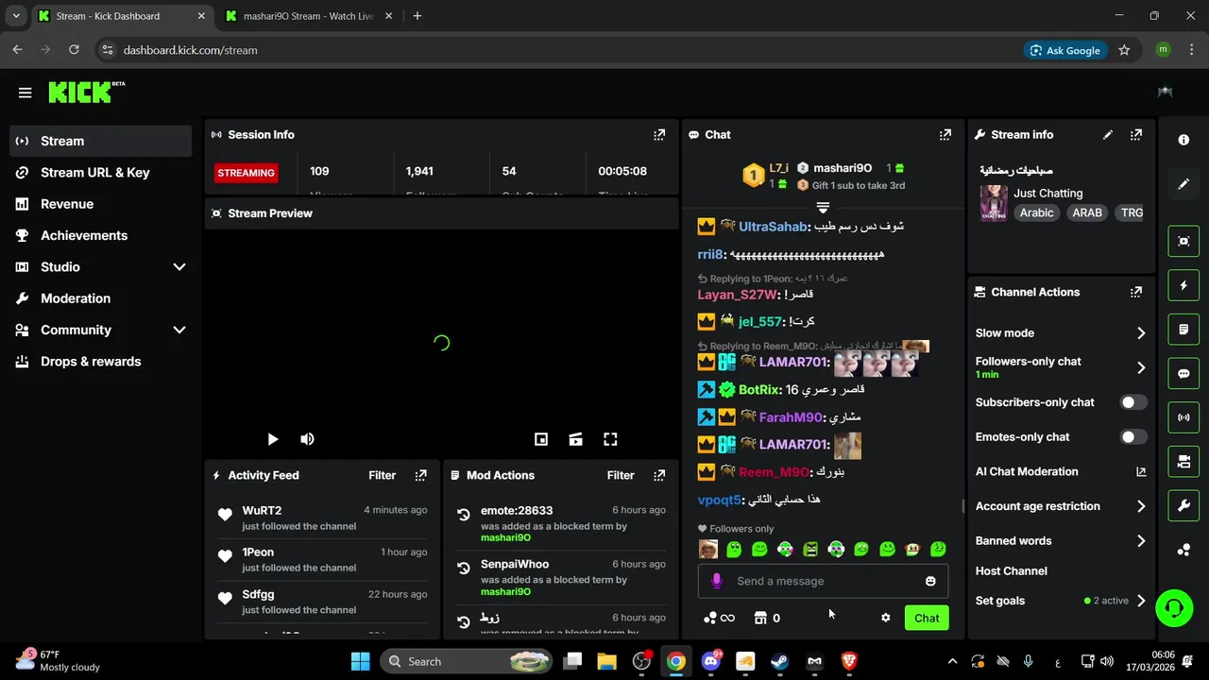This screenshot has height=680, width=1209.
Task: Open AI Chat Moderation external link
Action: (1140, 472)
